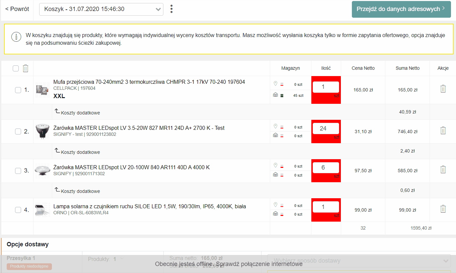456x273 pixels.
Task: Click quantity field showing 24
Action: click(x=326, y=128)
